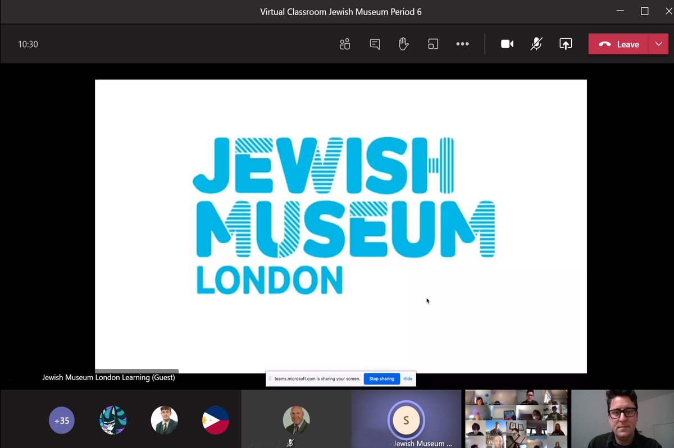Click 'Jewish Museum London Learning (Guest)' label
The image size is (674, 448).
click(x=108, y=378)
